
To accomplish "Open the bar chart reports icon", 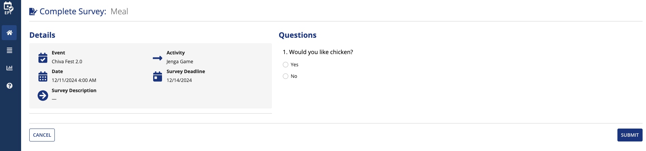I will pos(10,68).
